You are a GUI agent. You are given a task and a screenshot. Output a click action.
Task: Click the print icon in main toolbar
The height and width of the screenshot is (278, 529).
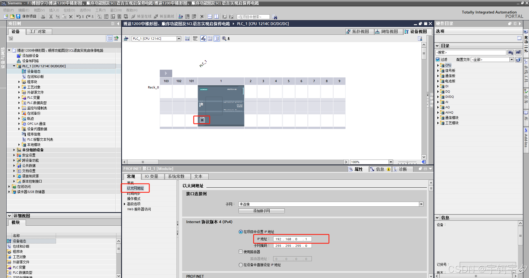coord(43,17)
